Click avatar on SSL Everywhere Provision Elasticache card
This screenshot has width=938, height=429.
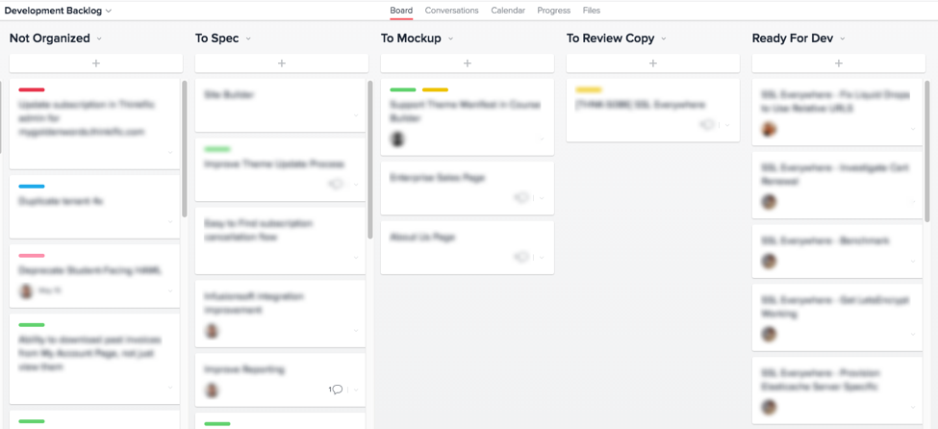[x=769, y=408]
